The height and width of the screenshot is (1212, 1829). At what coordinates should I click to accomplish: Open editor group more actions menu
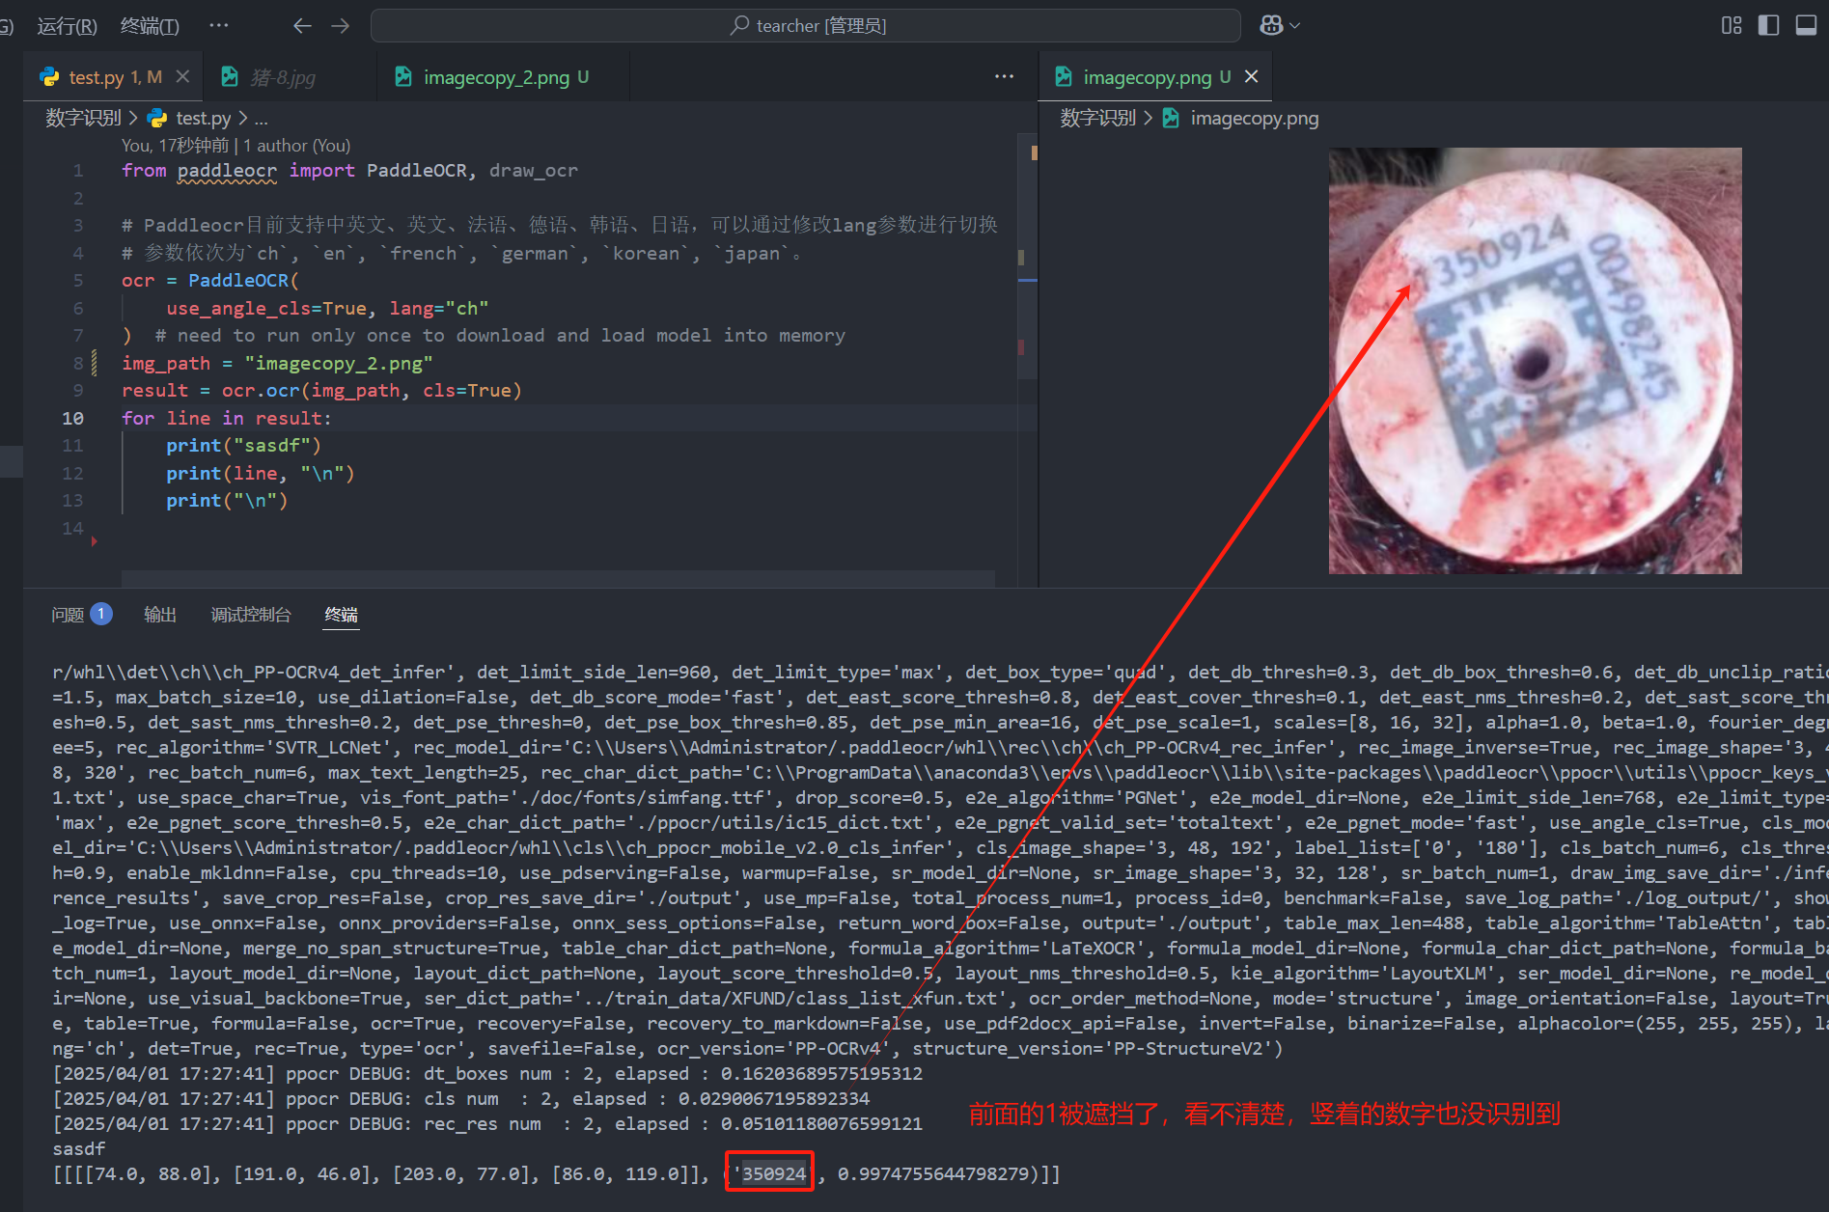pyautogui.click(x=1004, y=76)
